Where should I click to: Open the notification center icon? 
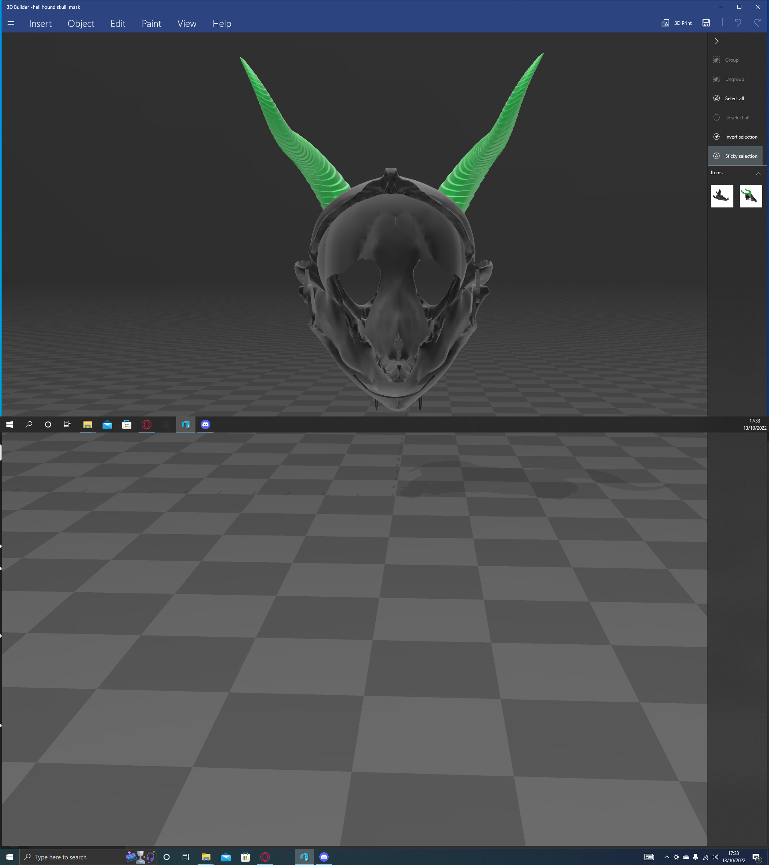(x=757, y=857)
